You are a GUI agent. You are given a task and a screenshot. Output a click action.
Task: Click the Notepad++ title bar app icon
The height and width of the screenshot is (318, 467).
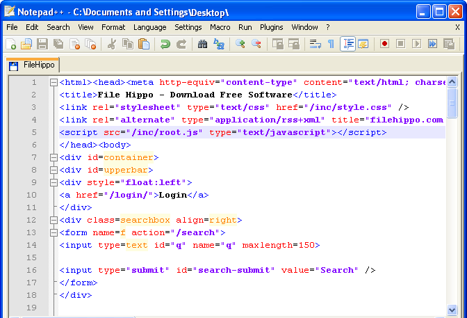tap(10, 12)
